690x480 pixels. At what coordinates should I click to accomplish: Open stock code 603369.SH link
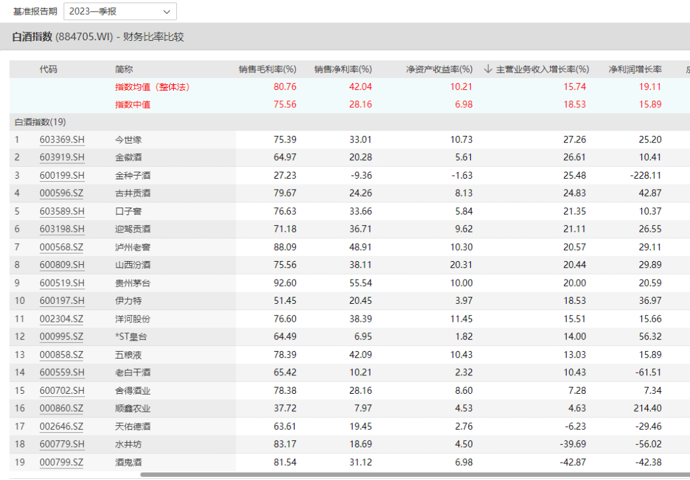(62, 140)
